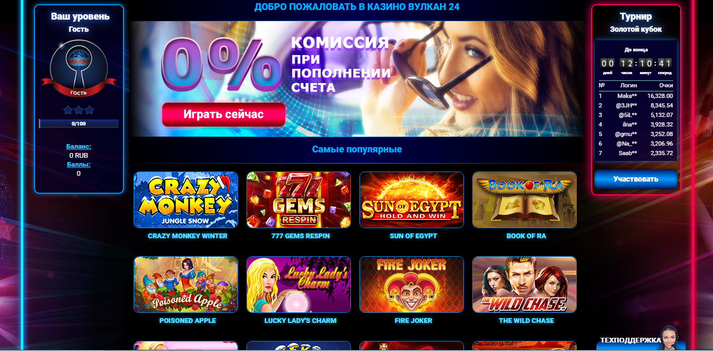Screen dimensions: 713x351
Task: Select the Book of Ra slot image
Action: [x=524, y=200]
